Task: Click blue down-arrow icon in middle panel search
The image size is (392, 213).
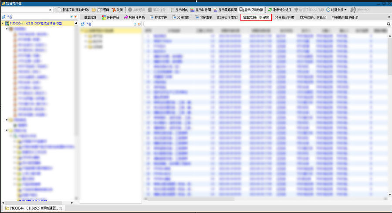Action: (135, 24)
